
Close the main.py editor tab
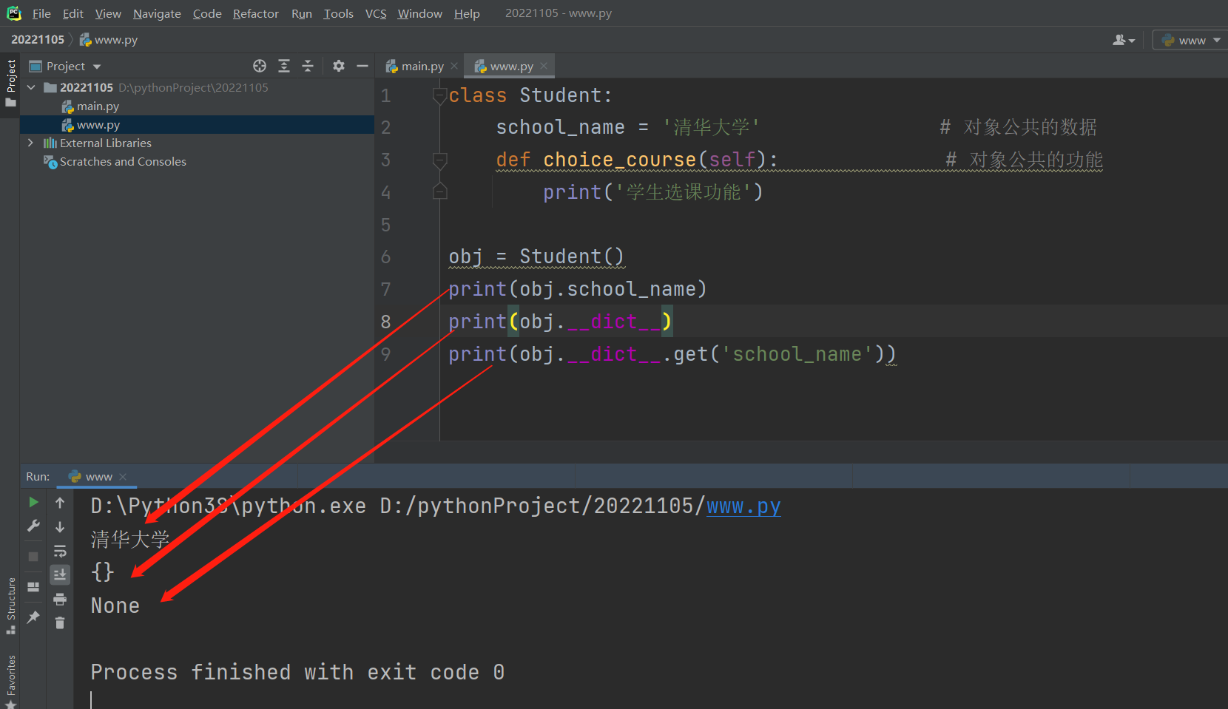pos(454,67)
